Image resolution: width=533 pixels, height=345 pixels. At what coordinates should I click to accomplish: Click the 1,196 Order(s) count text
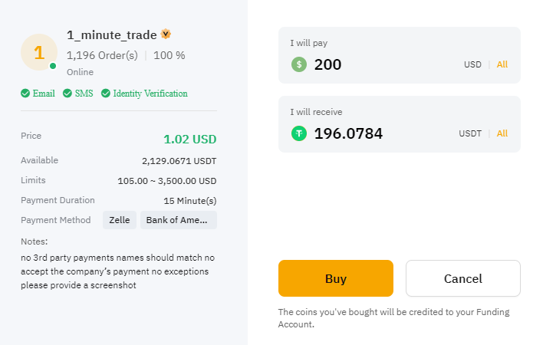coord(102,55)
